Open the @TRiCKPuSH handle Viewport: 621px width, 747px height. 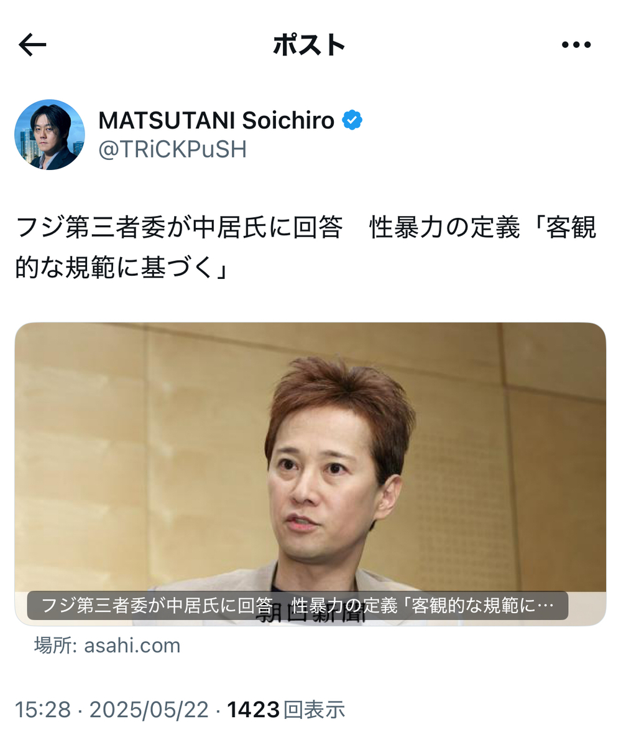(x=172, y=149)
